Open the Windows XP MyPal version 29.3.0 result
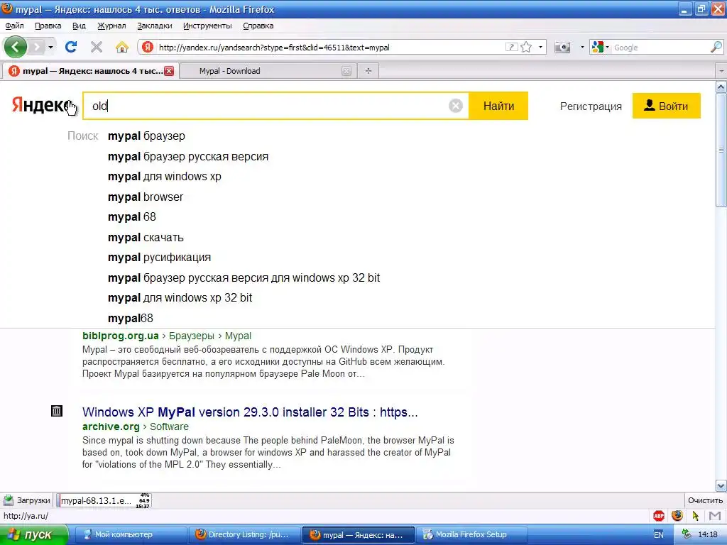The image size is (727, 545). click(x=250, y=412)
